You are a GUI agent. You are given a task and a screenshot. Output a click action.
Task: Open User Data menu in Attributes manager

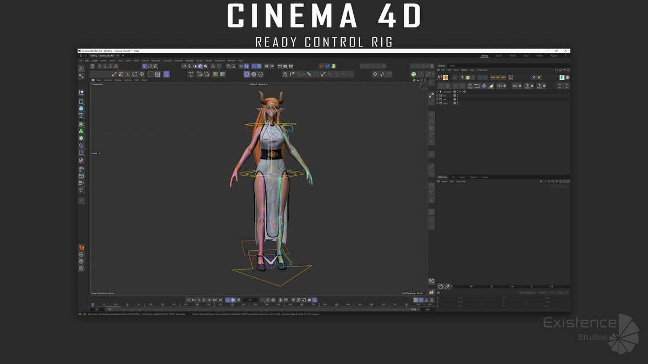461,181
